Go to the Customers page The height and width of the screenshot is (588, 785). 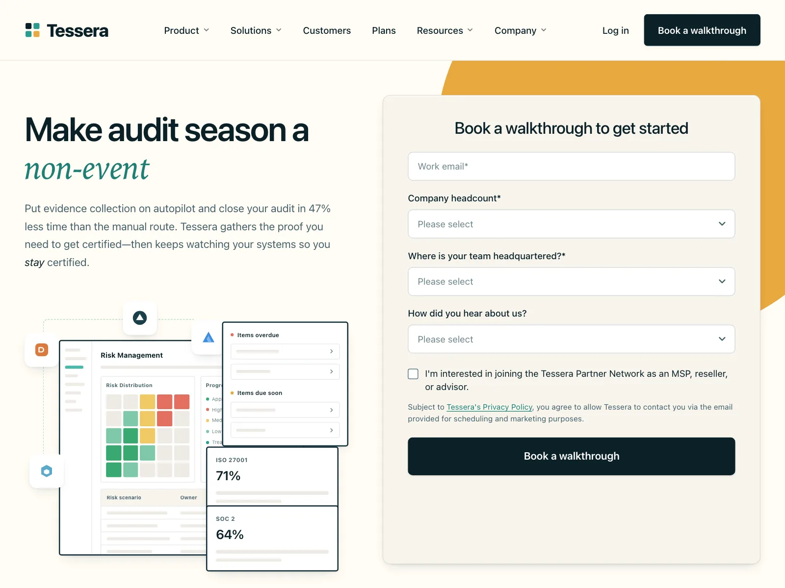[x=327, y=30]
